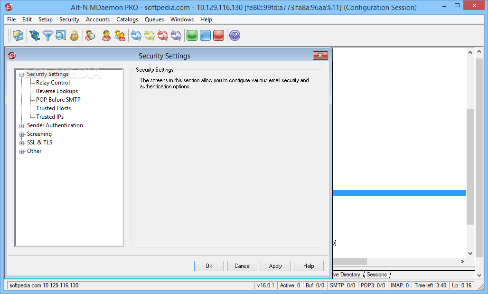Screen dimensions: 488x294
Task: Click the green square toolbar button
Action: click(x=192, y=36)
